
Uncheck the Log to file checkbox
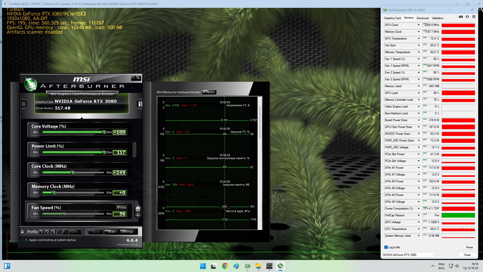[x=386, y=247]
